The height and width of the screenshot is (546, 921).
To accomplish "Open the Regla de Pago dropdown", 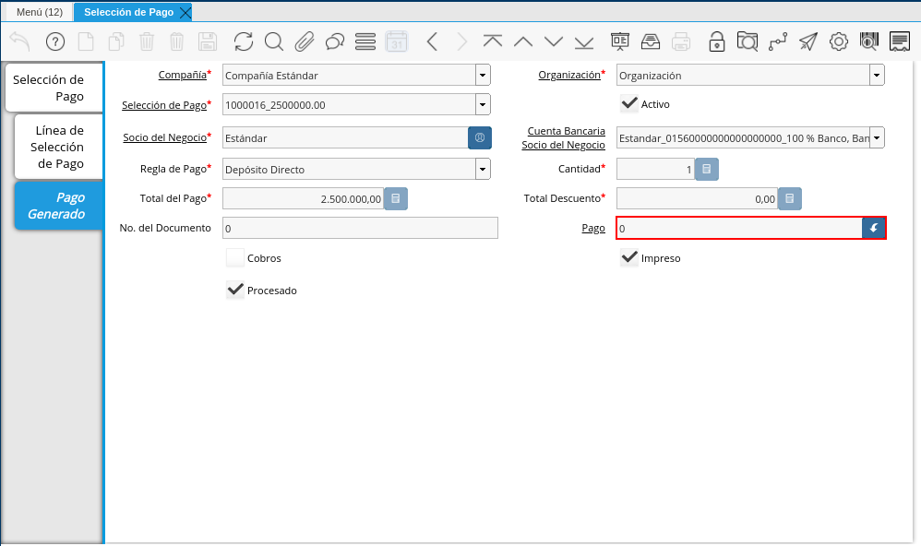I will click(x=483, y=170).
